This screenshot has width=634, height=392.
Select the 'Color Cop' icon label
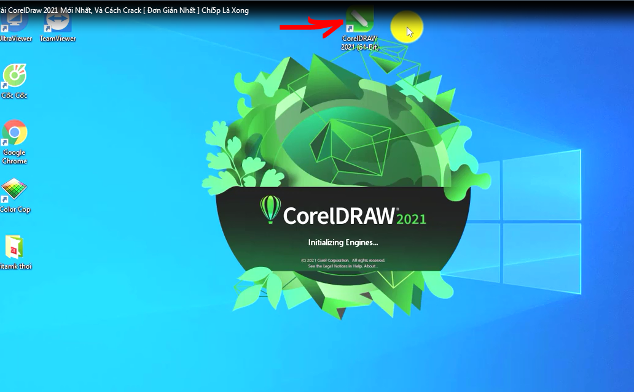click(15, 209)
